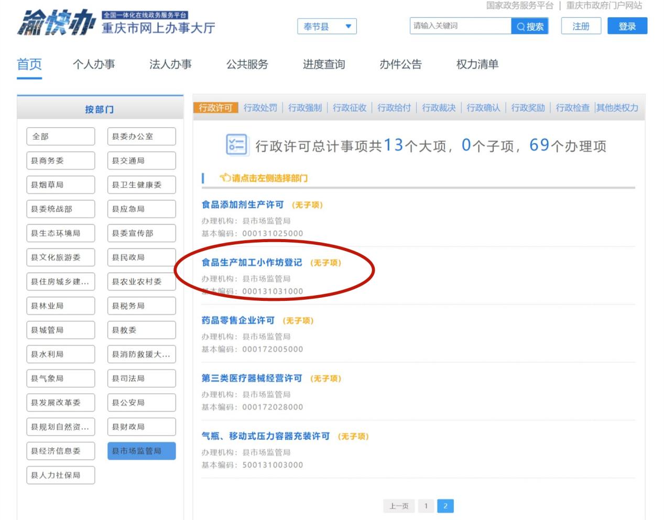Click the 登录 button

627,26
